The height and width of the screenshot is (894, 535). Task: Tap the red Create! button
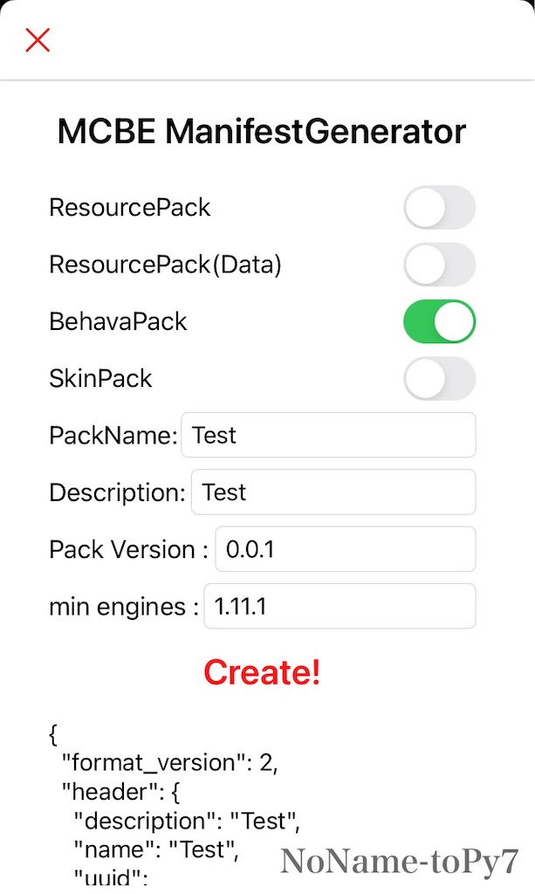coord(262,671)
